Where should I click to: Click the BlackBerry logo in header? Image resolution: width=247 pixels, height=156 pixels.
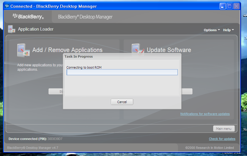(x=28, y=17)
